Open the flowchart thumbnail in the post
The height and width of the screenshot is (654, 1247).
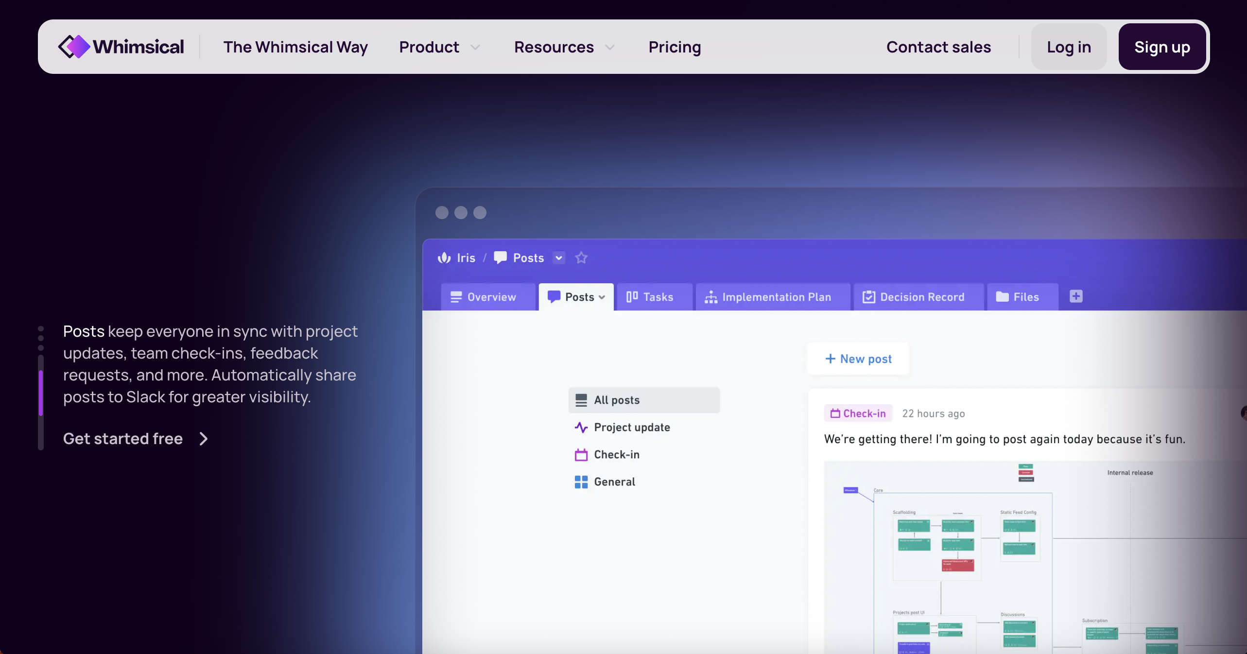point(1035,558)
